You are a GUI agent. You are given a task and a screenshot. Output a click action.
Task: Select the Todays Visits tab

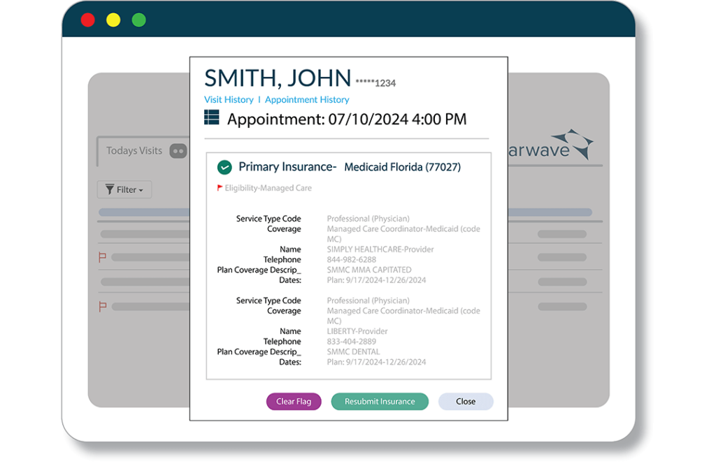tap(134, 151)
